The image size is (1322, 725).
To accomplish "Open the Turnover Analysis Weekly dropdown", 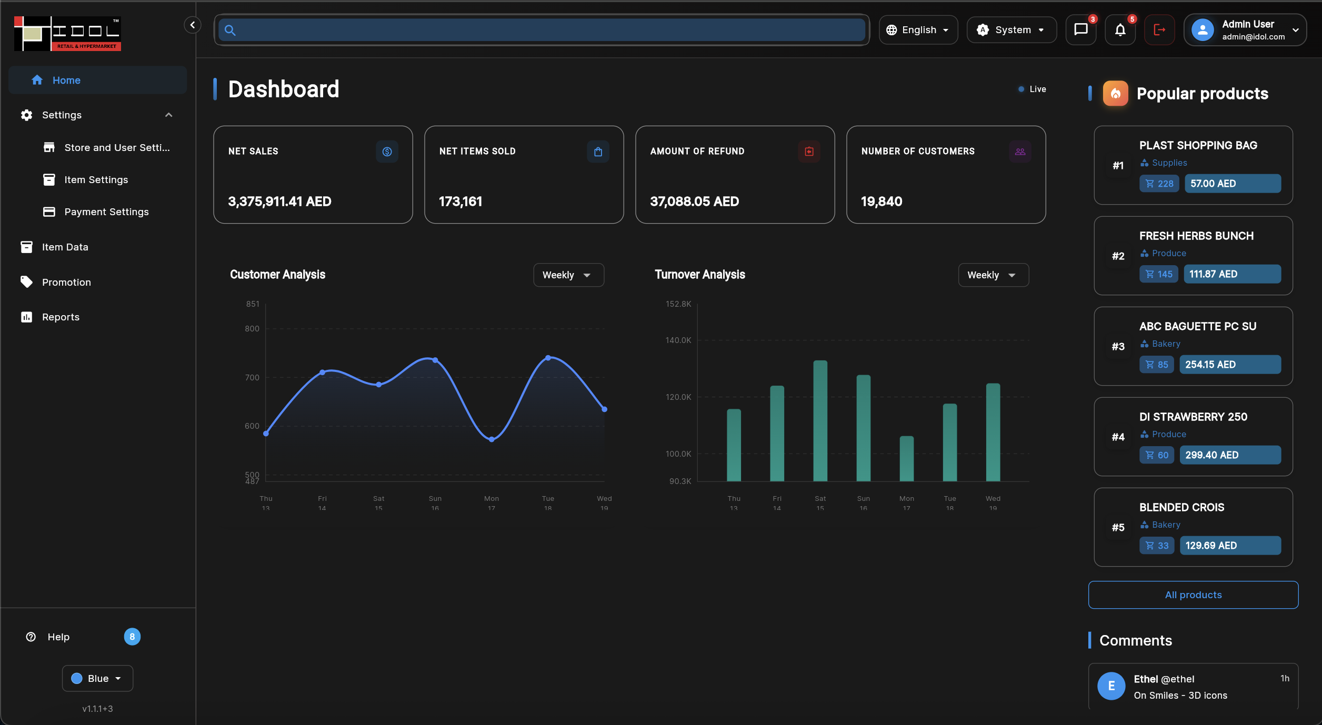I will pyautogui.click(x=993, y=275).
